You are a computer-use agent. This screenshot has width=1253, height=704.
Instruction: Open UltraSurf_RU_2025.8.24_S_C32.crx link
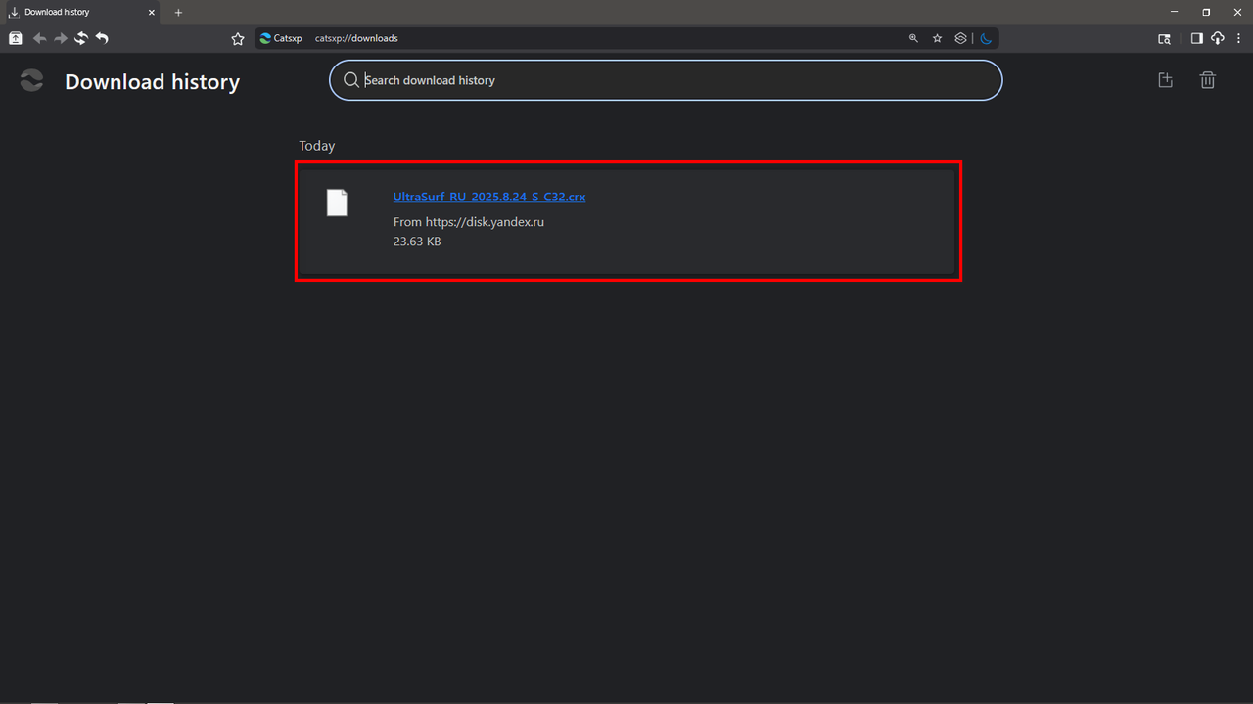click(x=489, y=197)
